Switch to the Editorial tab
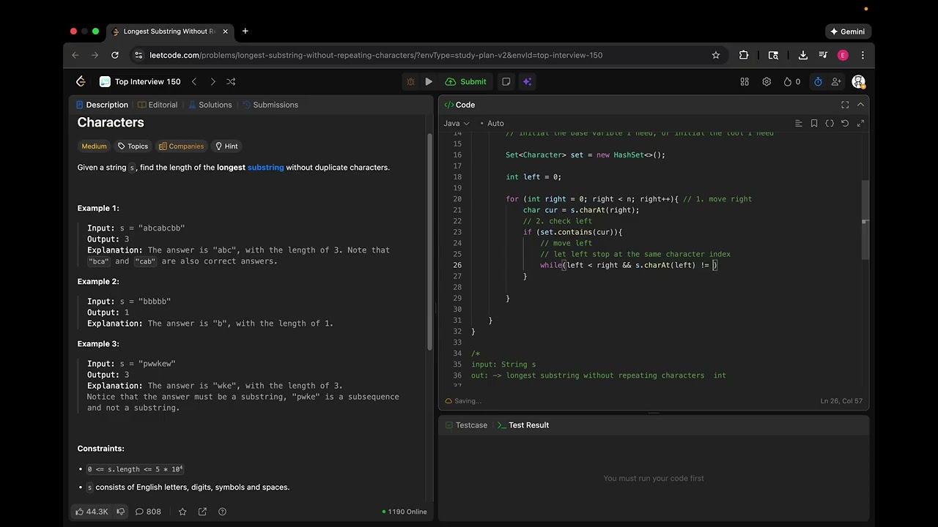Screen dimensions: 938x527 pos(158,105)
